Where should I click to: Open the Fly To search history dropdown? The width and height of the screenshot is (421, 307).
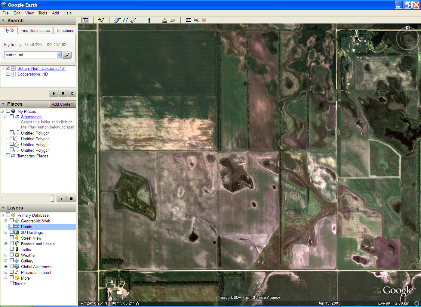59,55
